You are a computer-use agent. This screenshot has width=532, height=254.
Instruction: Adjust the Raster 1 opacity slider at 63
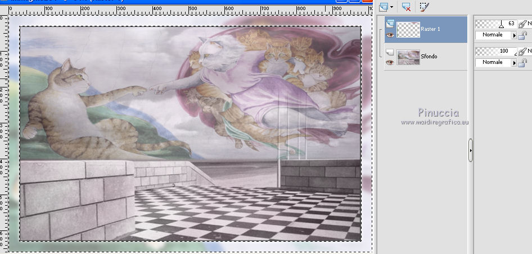pyautogui.click(x=495, y=24)
